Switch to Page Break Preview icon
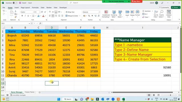The width and height of the screenshot is (182, 102). (158, 95)
